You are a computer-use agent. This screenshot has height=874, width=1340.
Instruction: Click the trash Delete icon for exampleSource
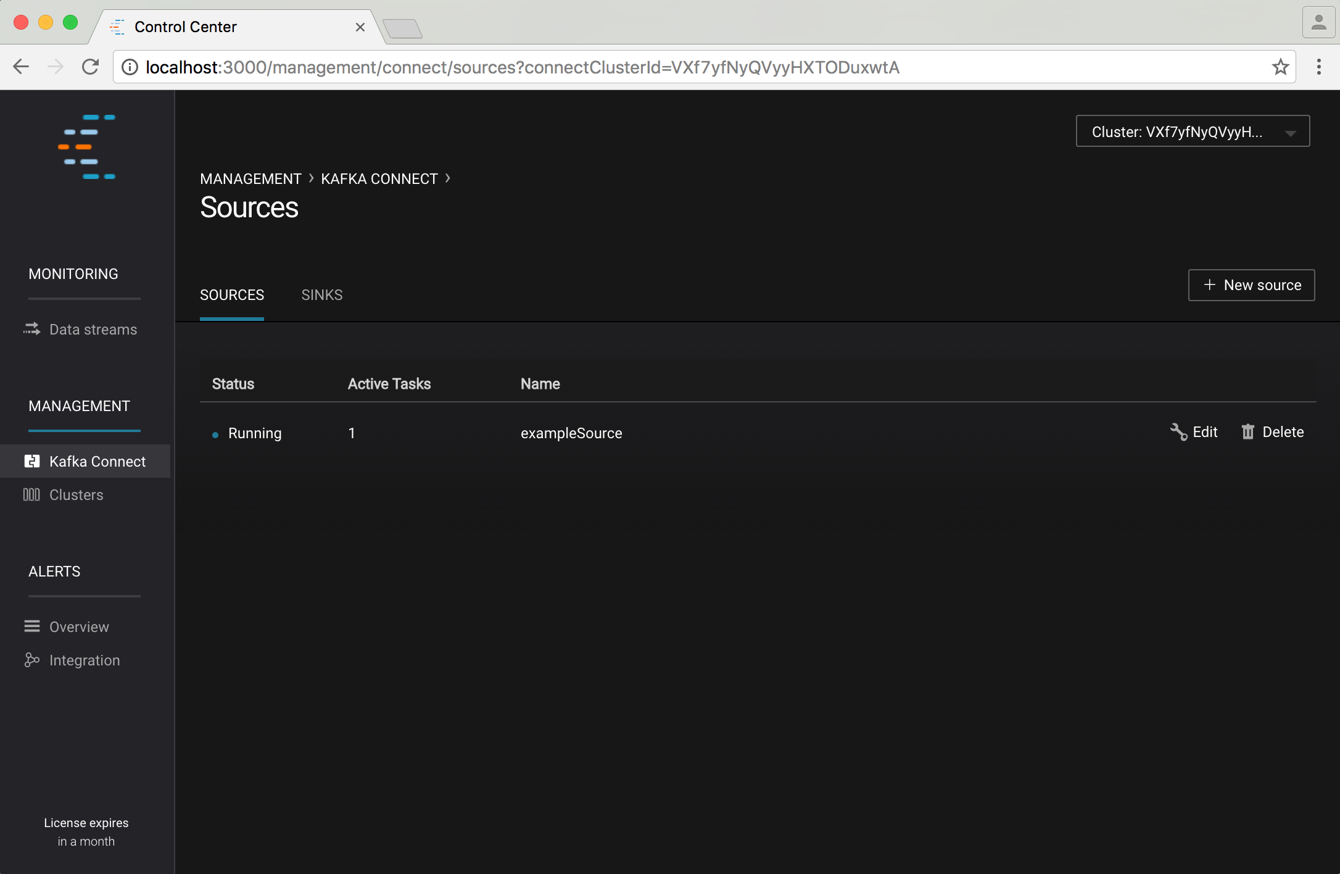[1247, 432]
